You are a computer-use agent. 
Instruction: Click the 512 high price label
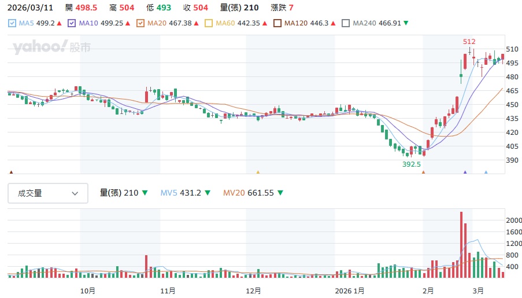click(468, 42)
